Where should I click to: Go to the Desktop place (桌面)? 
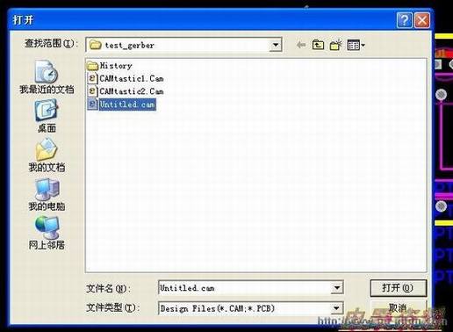click(x=47, y=116)
